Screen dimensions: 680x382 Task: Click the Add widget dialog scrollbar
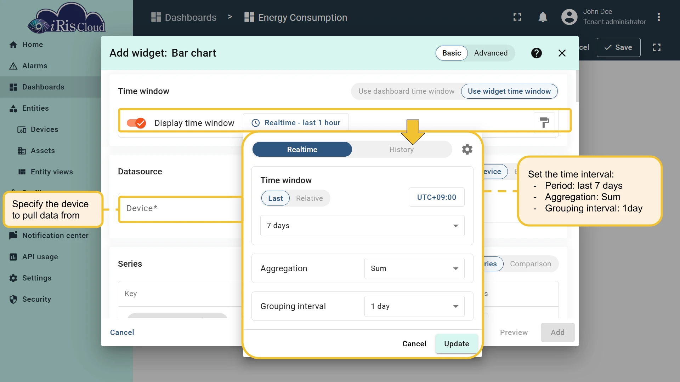click(x=577, y=86)
